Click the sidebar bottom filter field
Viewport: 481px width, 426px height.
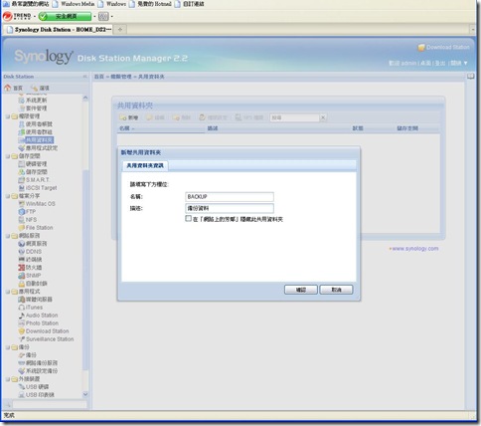[x=50, y=404]
